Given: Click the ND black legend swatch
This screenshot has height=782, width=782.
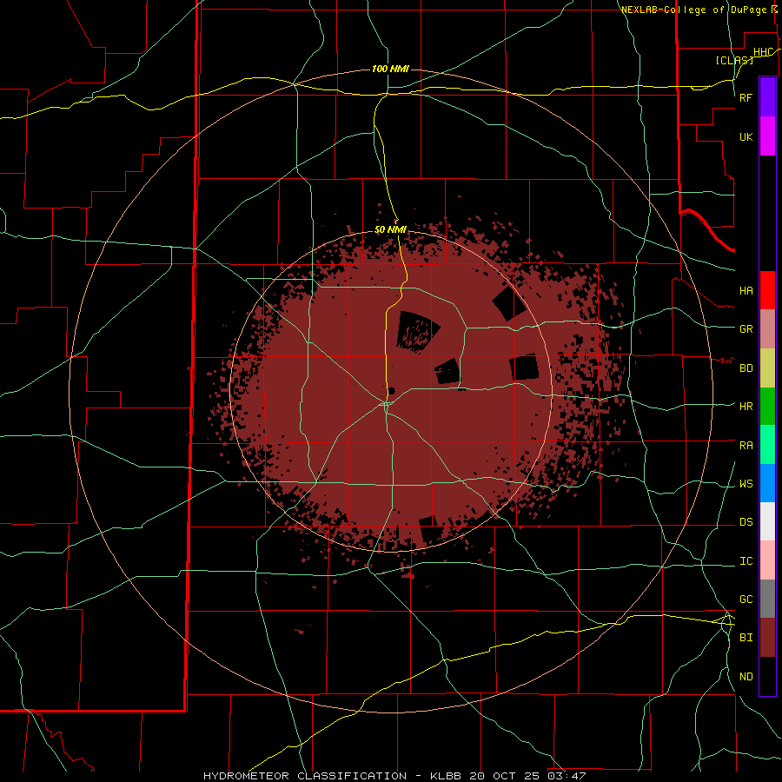Looking at the screenshot, I should tap(767, 676).
